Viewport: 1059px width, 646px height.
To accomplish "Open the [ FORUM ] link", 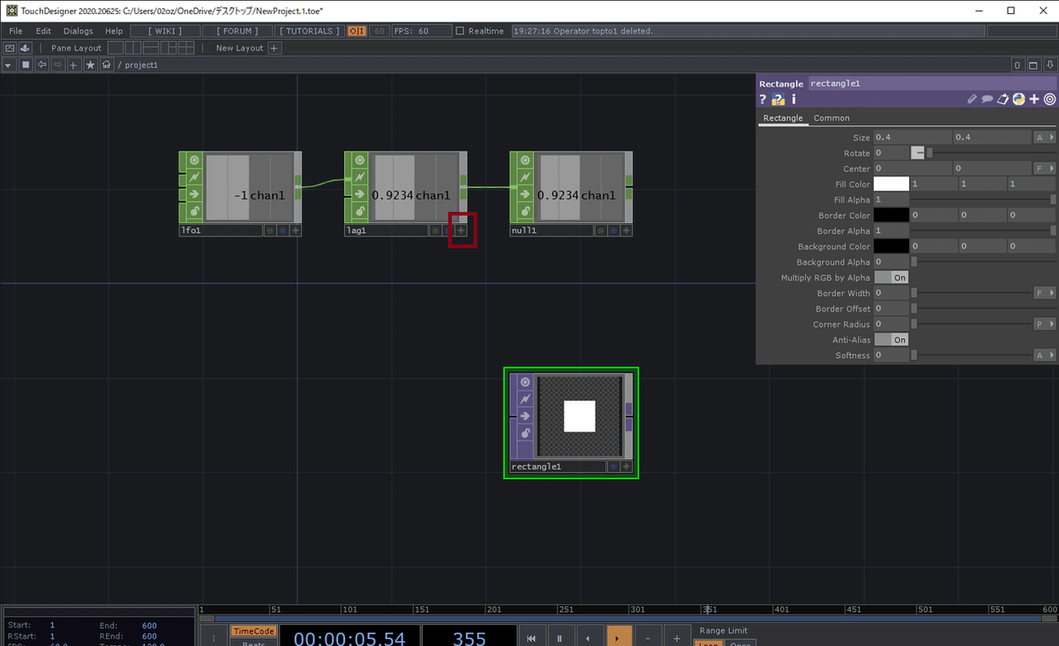I will point(237,31).
